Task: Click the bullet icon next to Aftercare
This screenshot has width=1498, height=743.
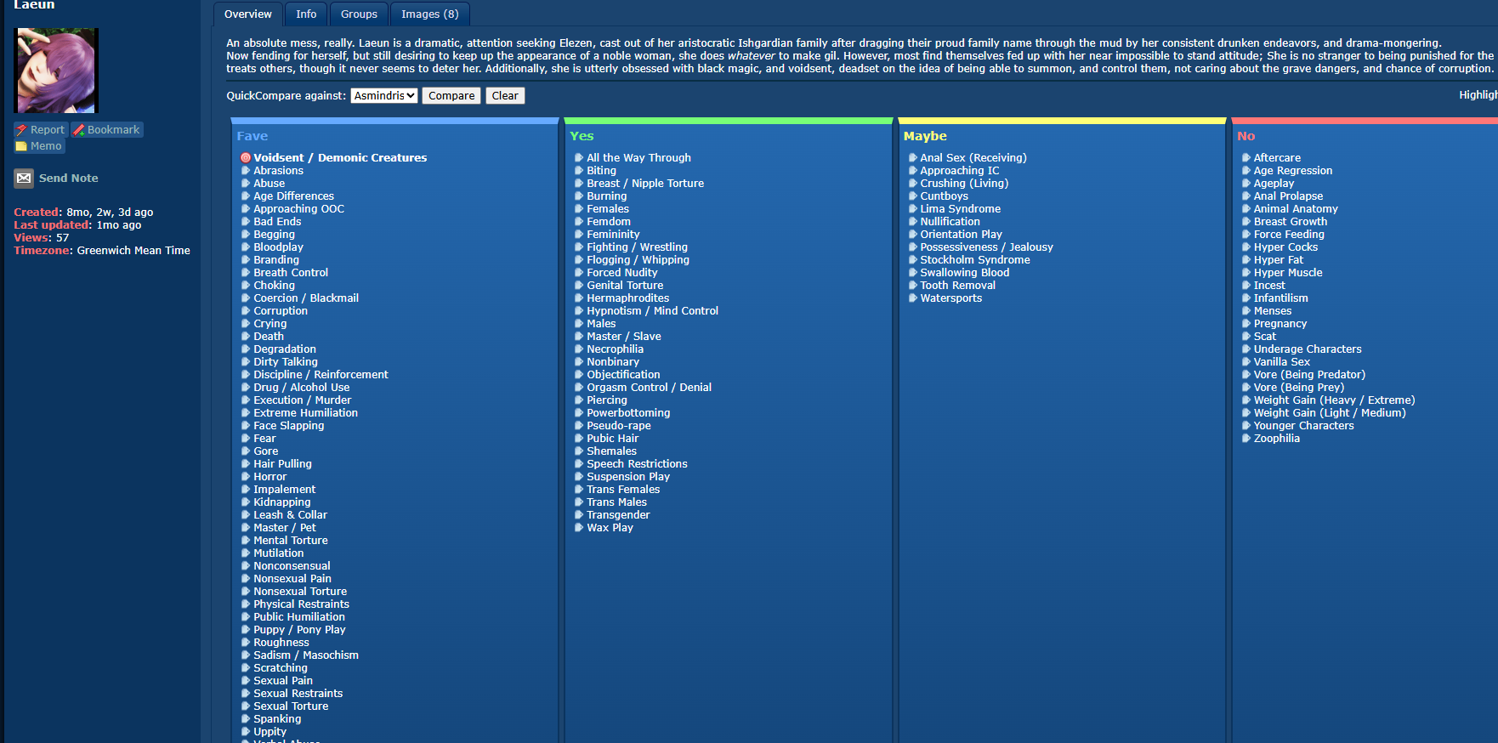Action: (1246, 158)
